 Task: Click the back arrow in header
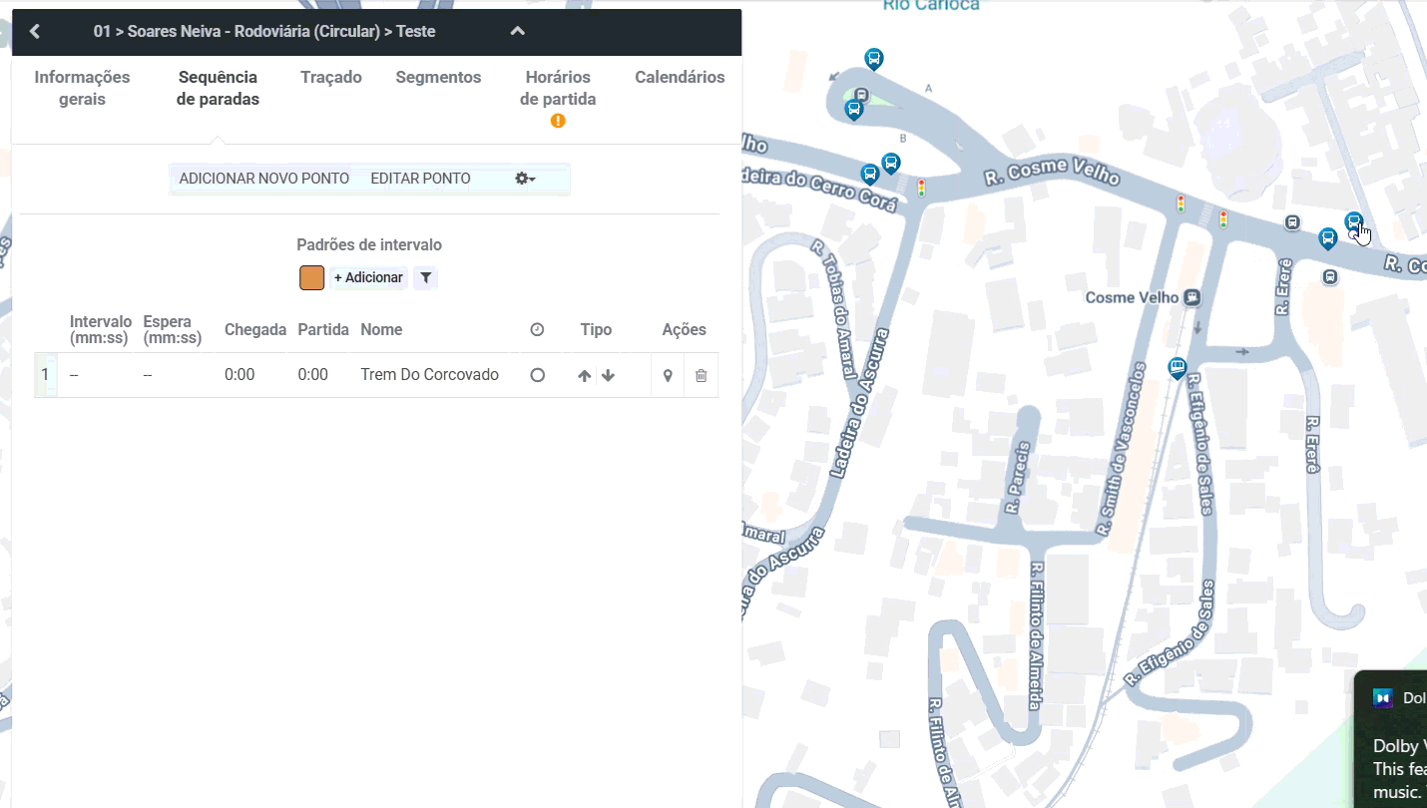pyautogui.click(x=35, y=32)
